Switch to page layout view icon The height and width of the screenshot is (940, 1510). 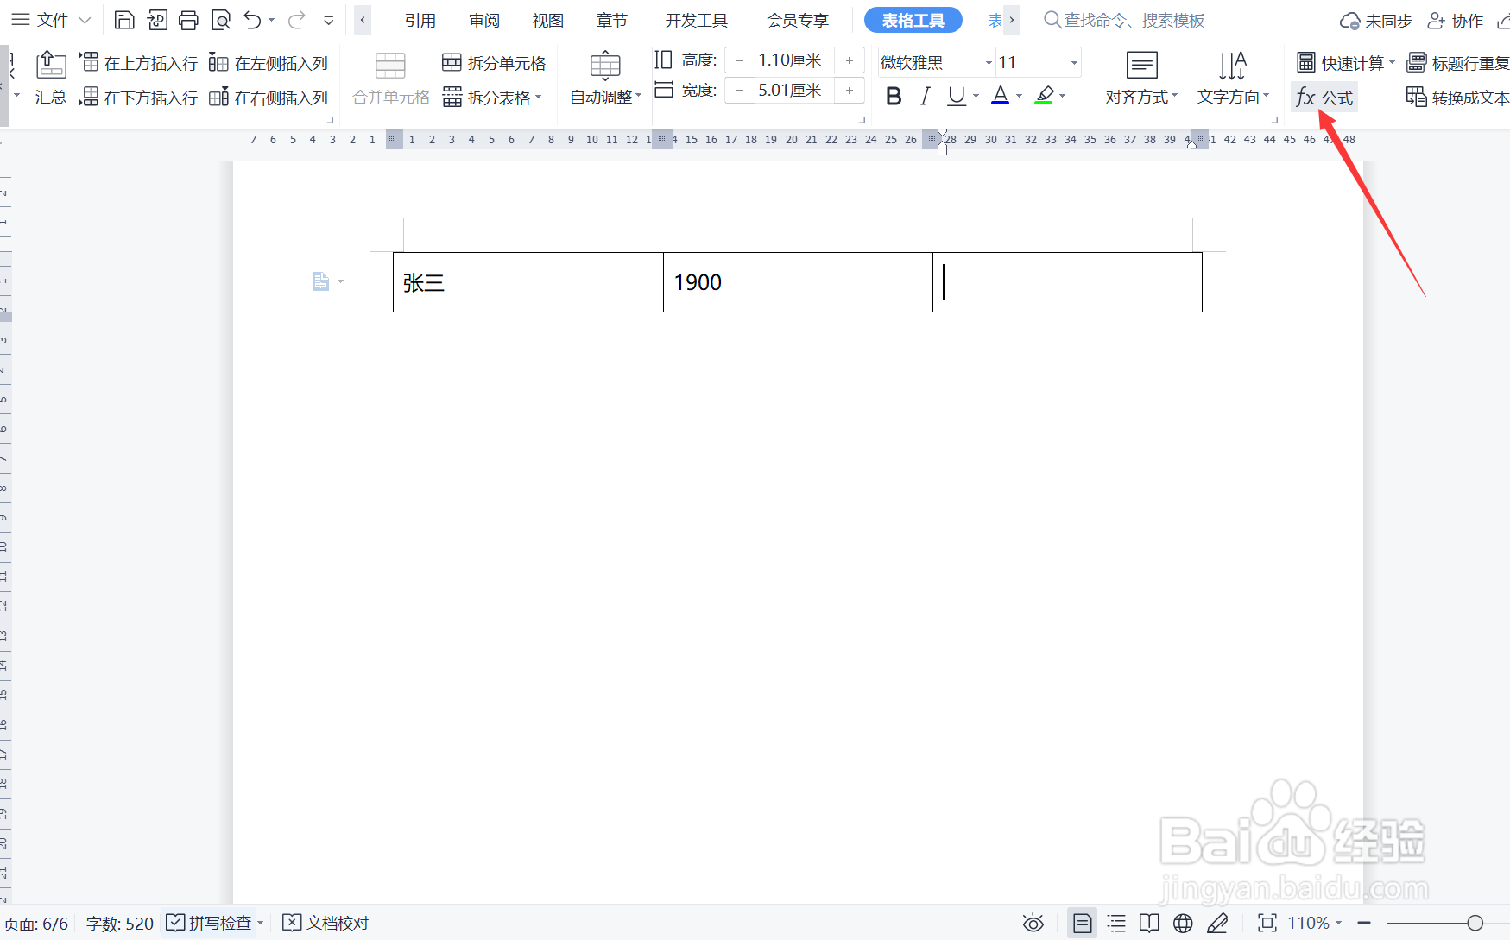click(1082, 923)
